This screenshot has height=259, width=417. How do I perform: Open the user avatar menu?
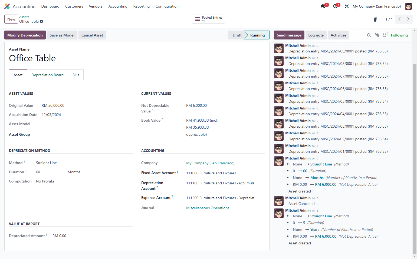click(x=408, y=6)
